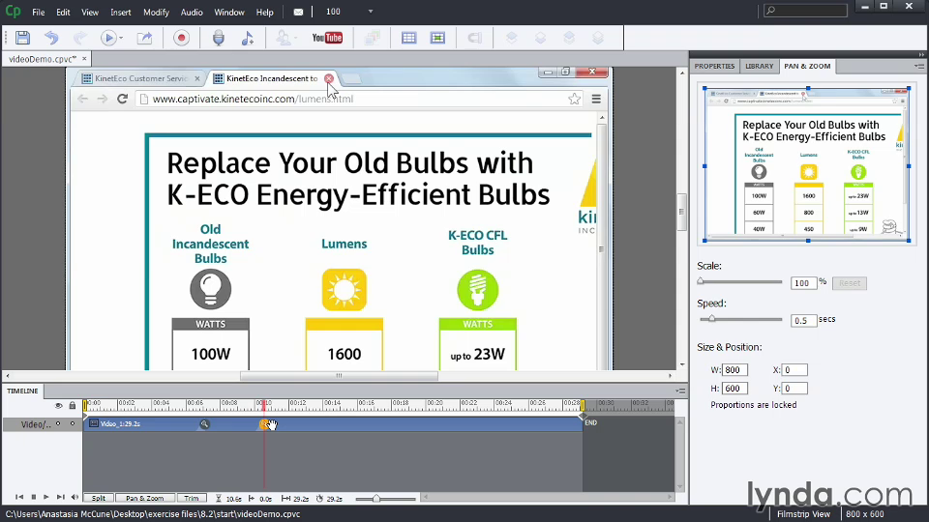The image size is (929, 522).
Task: Open the Insert menu
Action: [120, 12]
